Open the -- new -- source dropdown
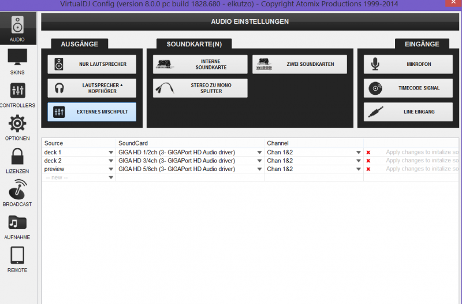The image size is (462, 304). (x=111, y=177)
